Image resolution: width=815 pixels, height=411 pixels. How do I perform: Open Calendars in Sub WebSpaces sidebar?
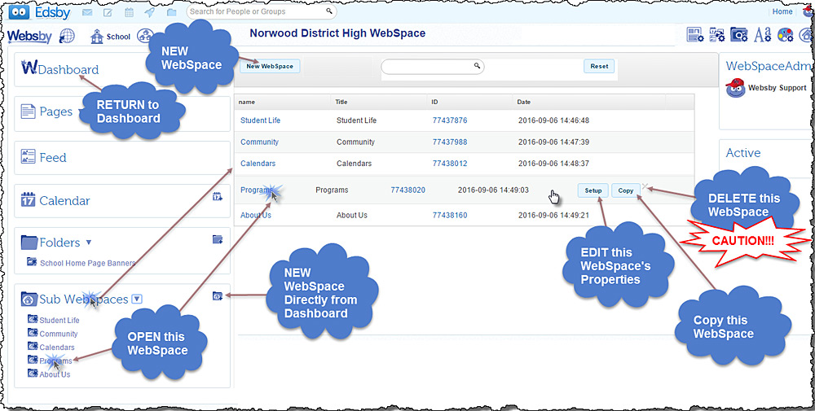57,348
